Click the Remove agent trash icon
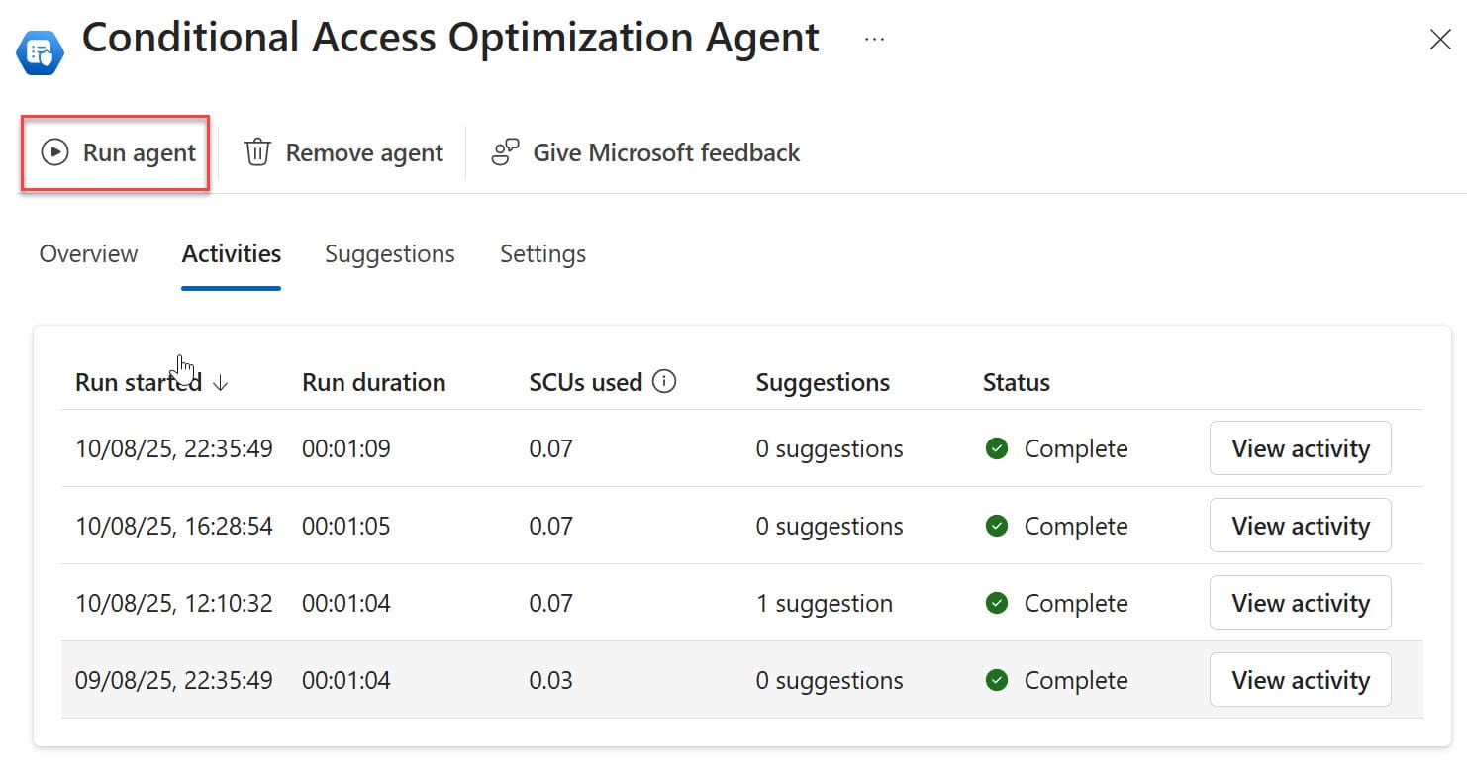Screen dimensions: 1467x783 point(257,152)
